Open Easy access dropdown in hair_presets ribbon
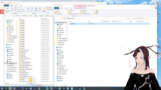Viewport: 161px width, 90px height. 50,9
